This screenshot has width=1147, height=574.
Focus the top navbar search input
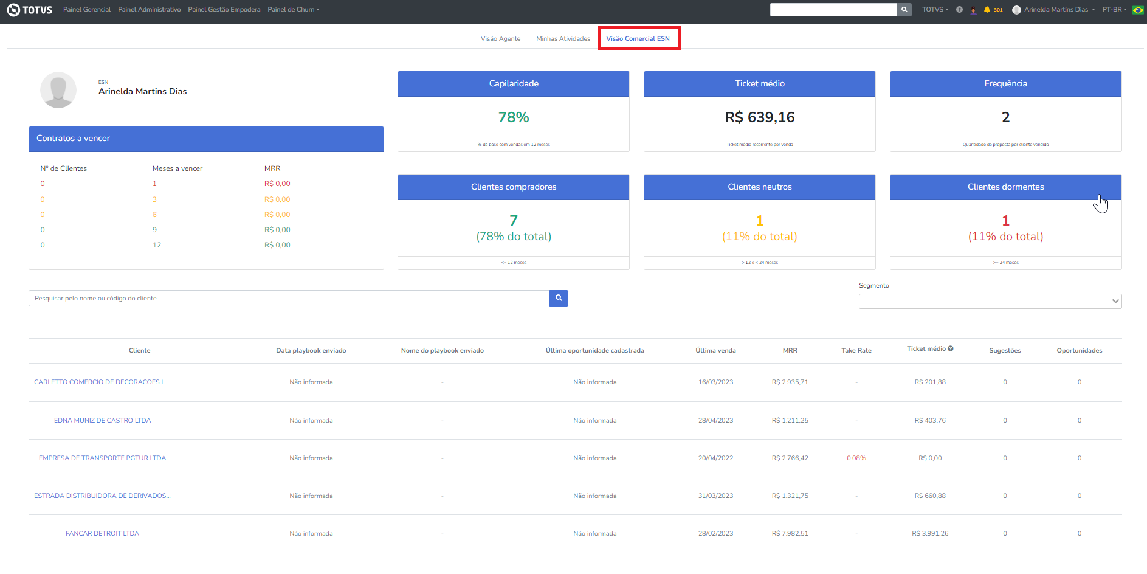coord(833,10)
